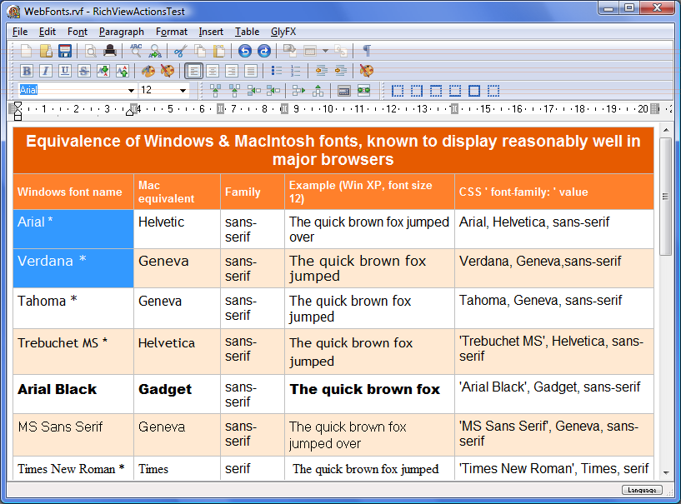Image resolution: width=681 pixels, height=504 pixels.
Task: Click the Undo arrow icon
Action: coord(245,51)
